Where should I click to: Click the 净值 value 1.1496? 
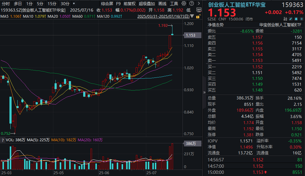(246, 147)
